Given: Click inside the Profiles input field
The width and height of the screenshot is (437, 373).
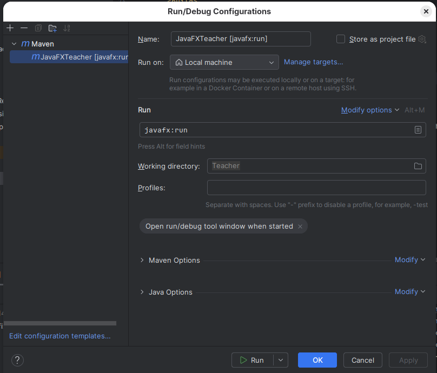Looking at the screenshot, I should click(316, 188).
